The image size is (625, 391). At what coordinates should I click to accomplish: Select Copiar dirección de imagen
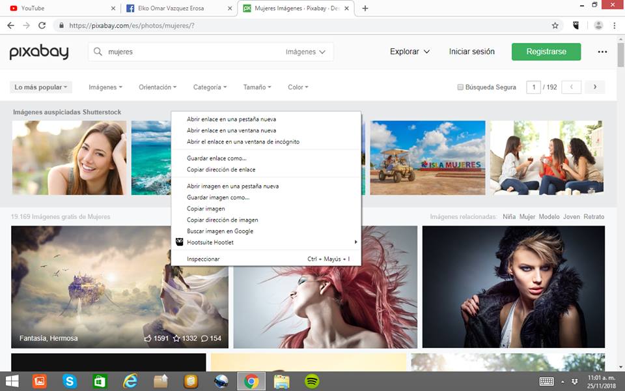(x=222, y=220)
